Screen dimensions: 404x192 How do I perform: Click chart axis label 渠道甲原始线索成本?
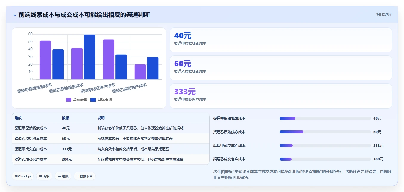(35, 88)
